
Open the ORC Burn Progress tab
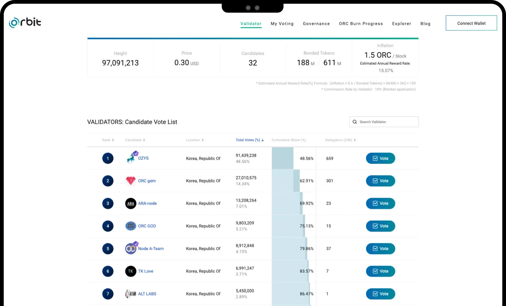(x=361, y=23)
